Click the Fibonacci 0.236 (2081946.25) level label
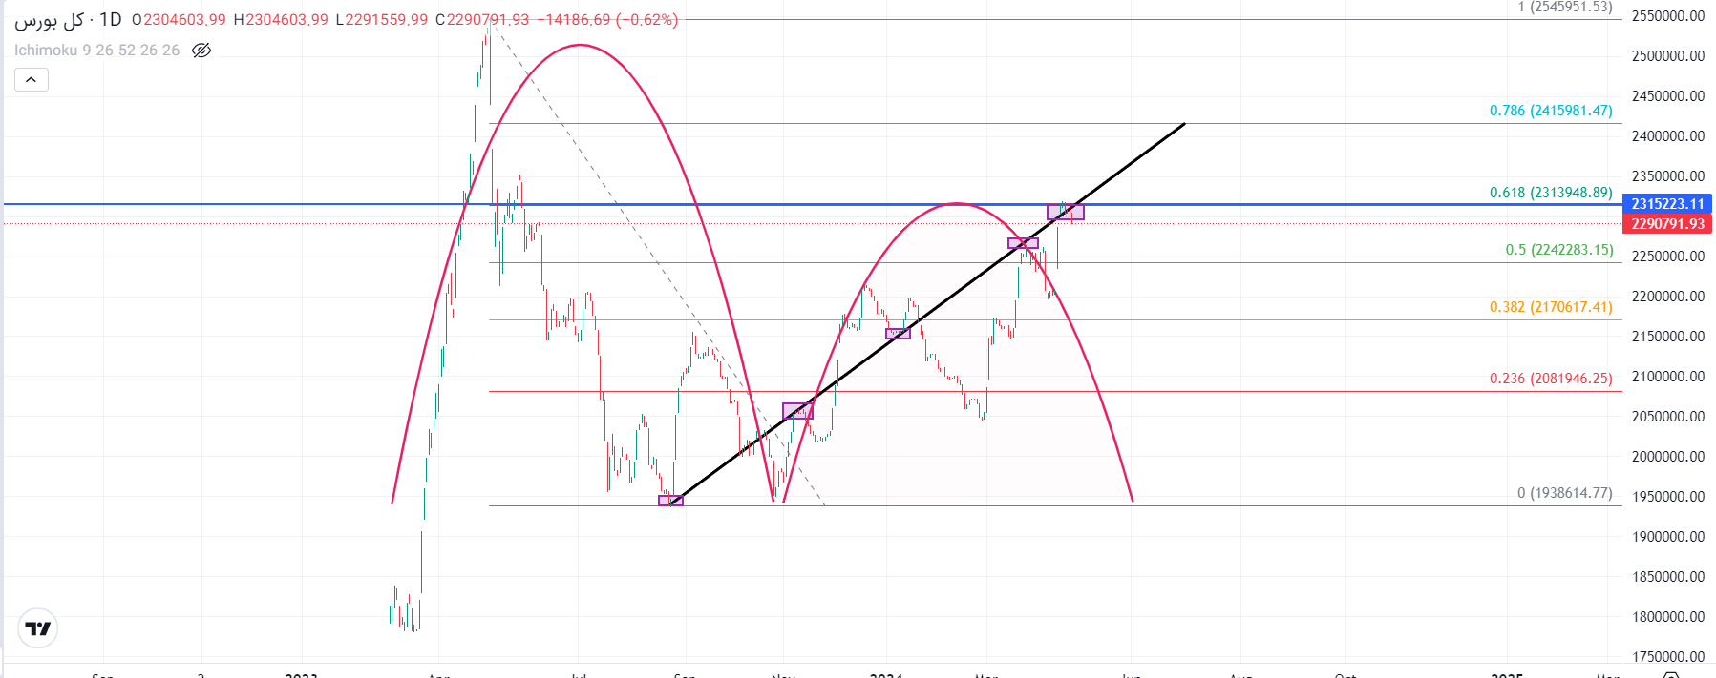This screenshot has width=1716, height=678. pyautogui.click(x=1551, y=379)
